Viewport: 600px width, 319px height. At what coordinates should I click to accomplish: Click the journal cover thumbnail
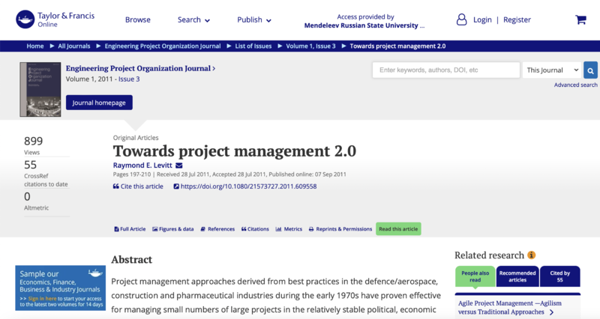(x=40, y=88)
